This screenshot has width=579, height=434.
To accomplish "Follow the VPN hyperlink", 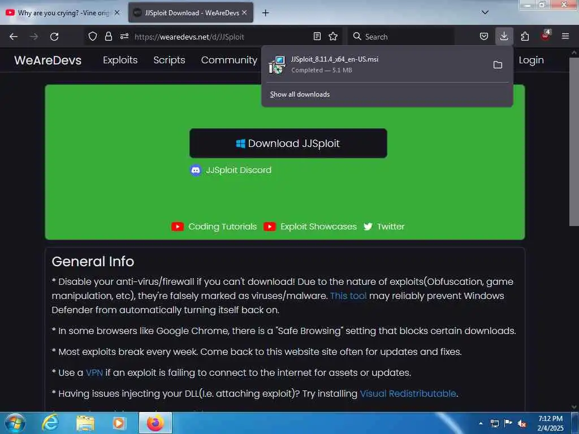I will tap(94, 372).
